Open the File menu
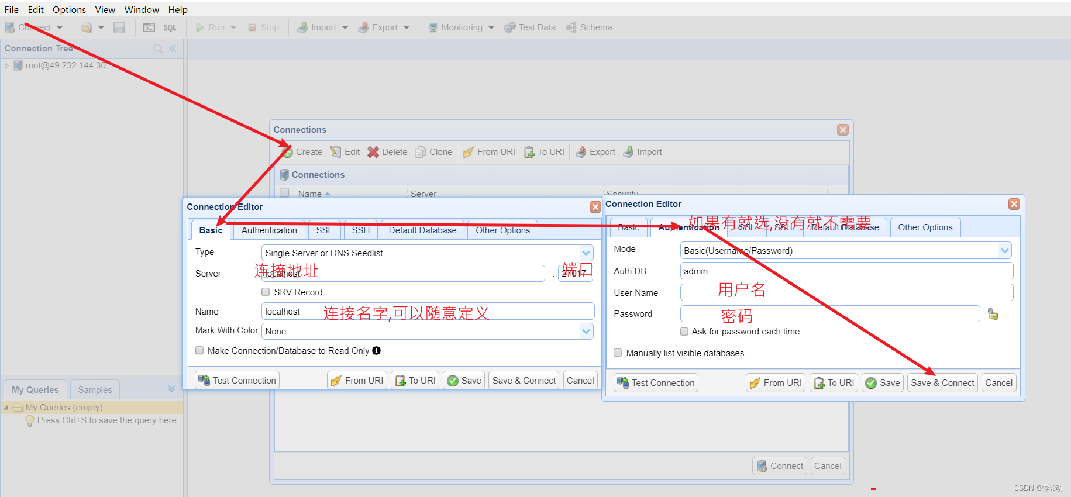This screenshot has width=1071, height=497. click(x=12, y=9)
